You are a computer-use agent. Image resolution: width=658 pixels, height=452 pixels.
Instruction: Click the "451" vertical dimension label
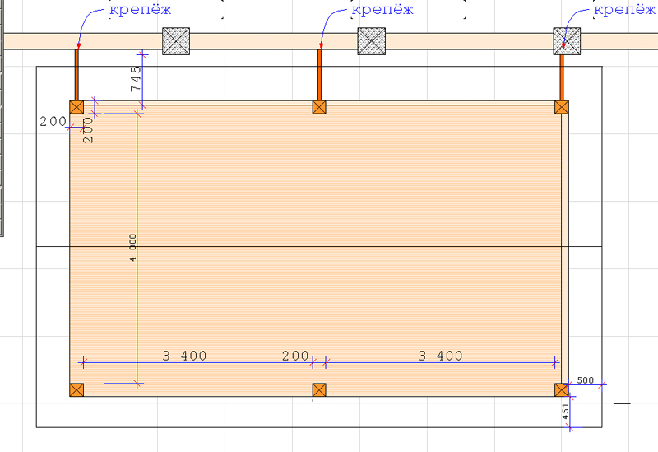565,411
